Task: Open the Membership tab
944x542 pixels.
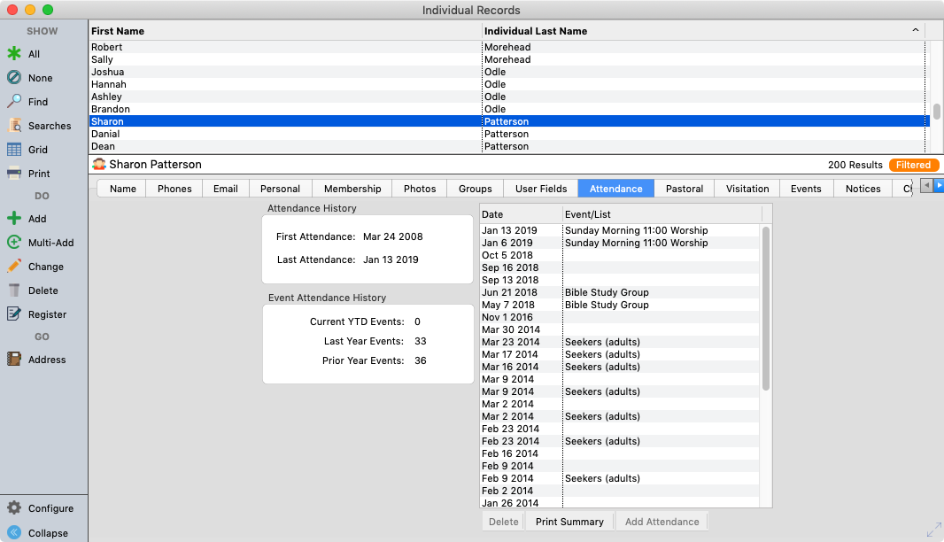Action: (352, 189)
